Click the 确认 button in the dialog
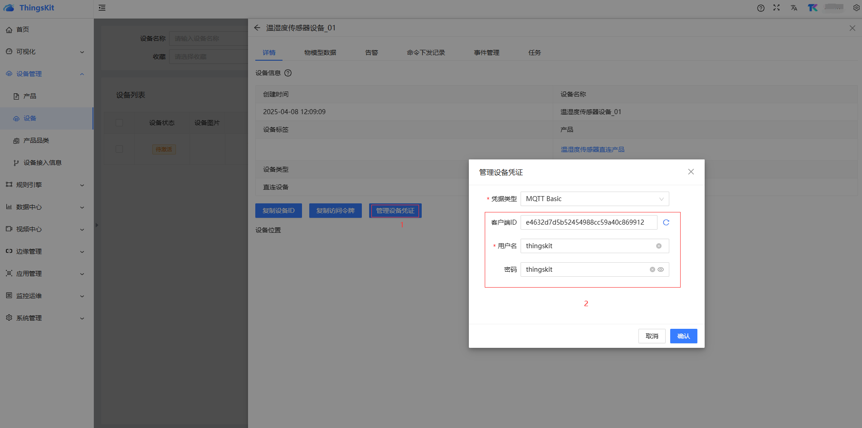Image resolution: width=862 pixels, height=428 pixels. pos(683,336)
